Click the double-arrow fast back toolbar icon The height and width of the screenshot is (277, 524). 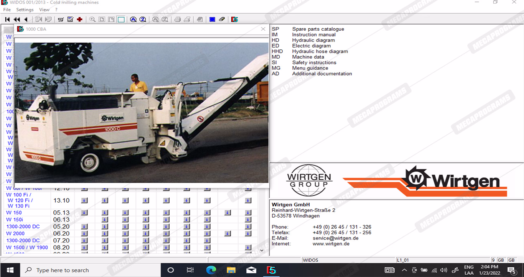pyautogui.click(x=16, y=19)
